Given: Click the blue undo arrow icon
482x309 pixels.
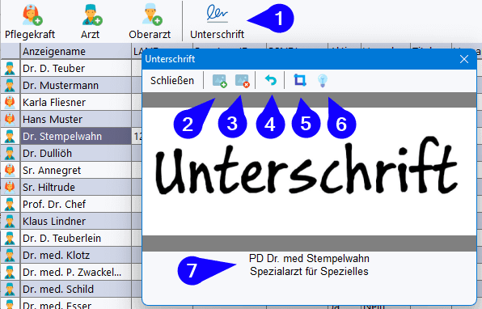Looking at the screenshot, I should (x=270, y=80).
